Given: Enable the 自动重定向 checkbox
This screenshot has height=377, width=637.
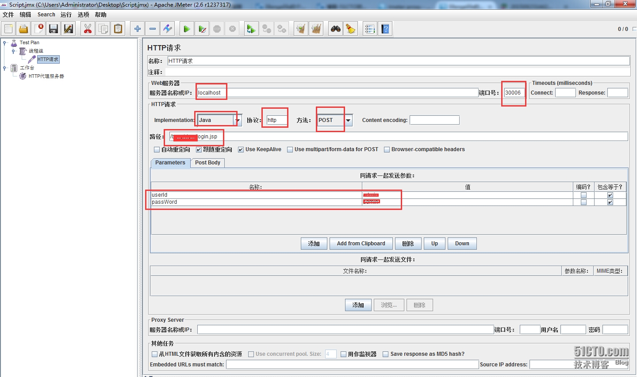Looking at the screenshot, I should point(157,150).
